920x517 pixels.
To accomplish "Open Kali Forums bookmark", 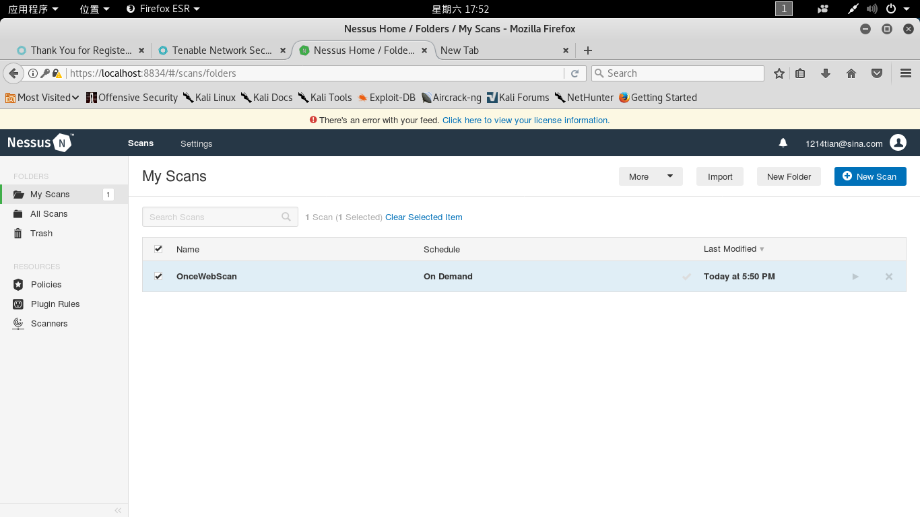I will 518,98.
